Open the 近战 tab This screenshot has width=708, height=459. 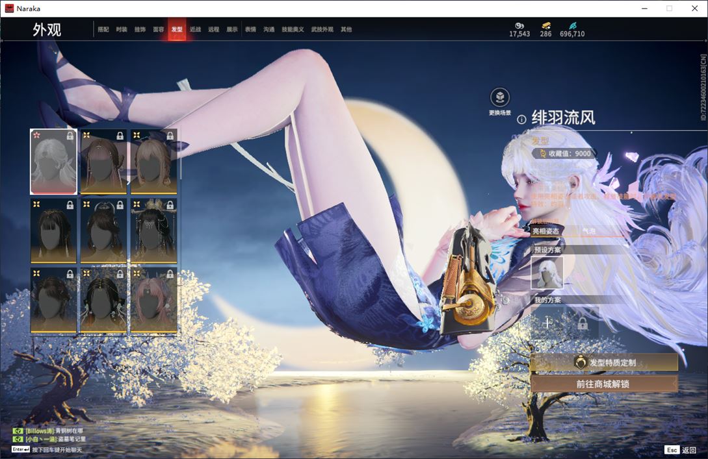point(195,29)
